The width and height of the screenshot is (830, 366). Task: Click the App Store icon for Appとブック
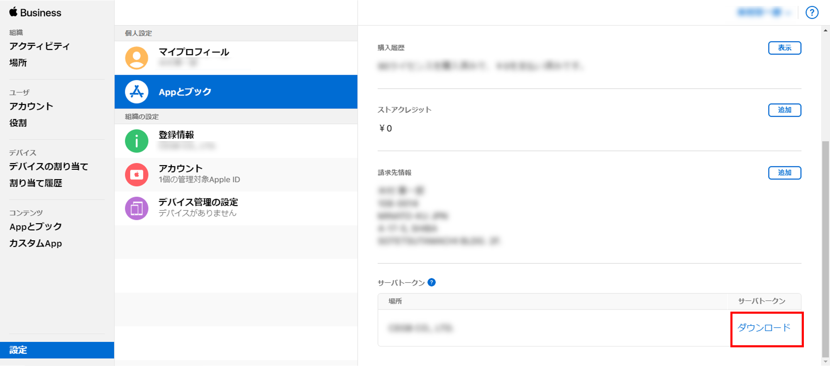tap(137, 92)
